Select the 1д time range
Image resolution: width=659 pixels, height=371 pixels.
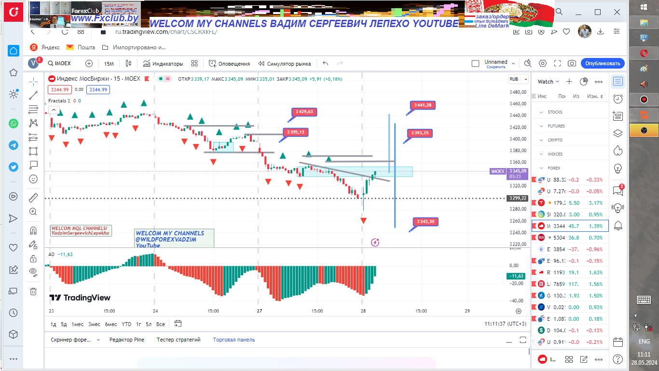click(x=54, y=324)
